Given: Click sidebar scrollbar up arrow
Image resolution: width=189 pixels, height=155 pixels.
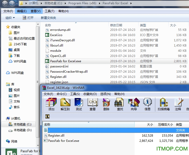Looking at the screenshot, I should (x=38, y=24).
